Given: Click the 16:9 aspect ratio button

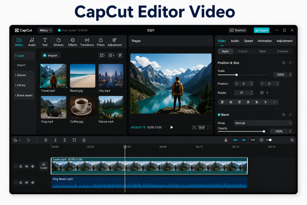Looking at the screenshot, I should point(201,127).
